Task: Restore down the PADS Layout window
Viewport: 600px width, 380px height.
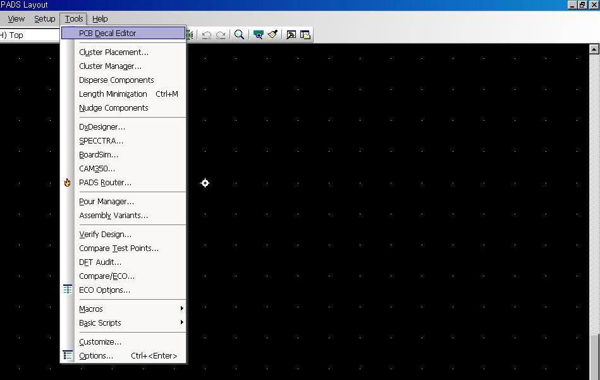Action: [x=582, y=4]
